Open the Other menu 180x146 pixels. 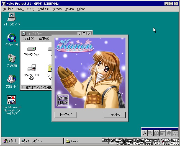81,9
